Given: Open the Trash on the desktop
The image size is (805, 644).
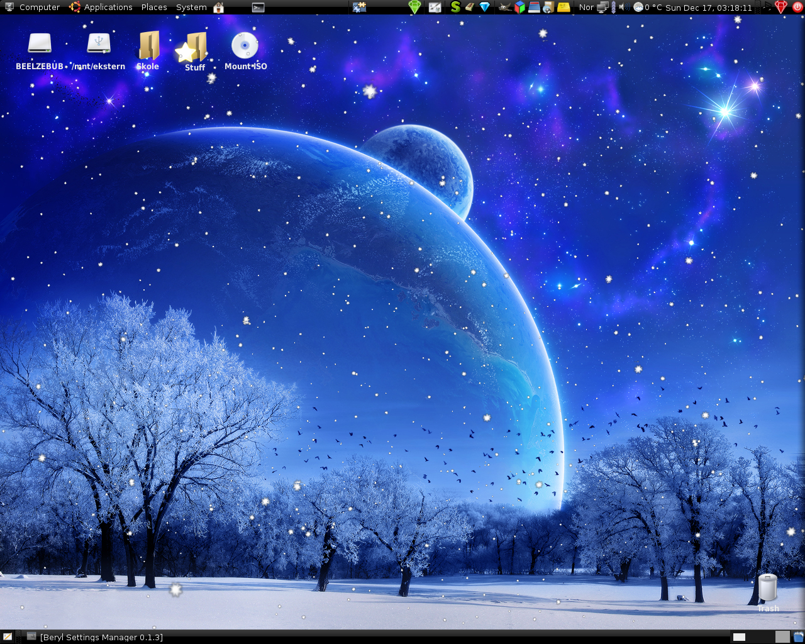Looking at the screenshot, I should pos(768,592).
